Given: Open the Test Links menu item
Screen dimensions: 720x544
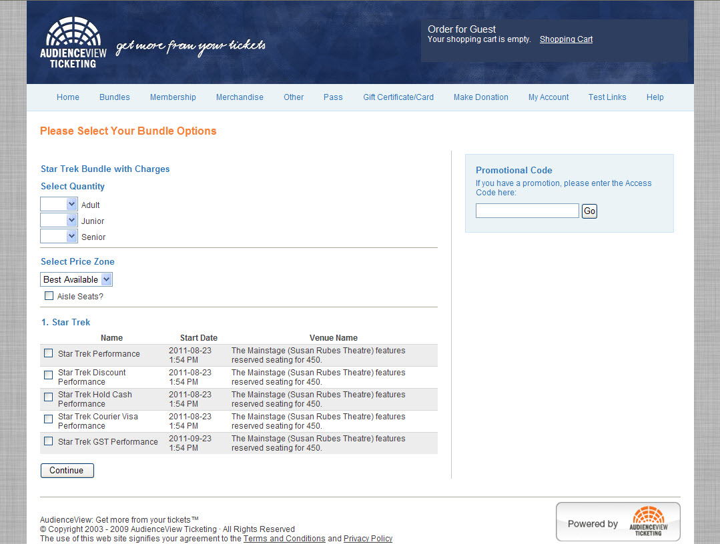Looking at the screenshot, I should [x=607, y=97].
